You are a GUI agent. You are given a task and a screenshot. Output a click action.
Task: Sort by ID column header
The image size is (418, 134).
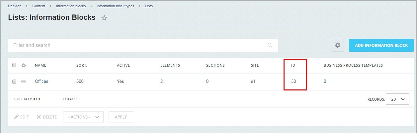[293, 65]
